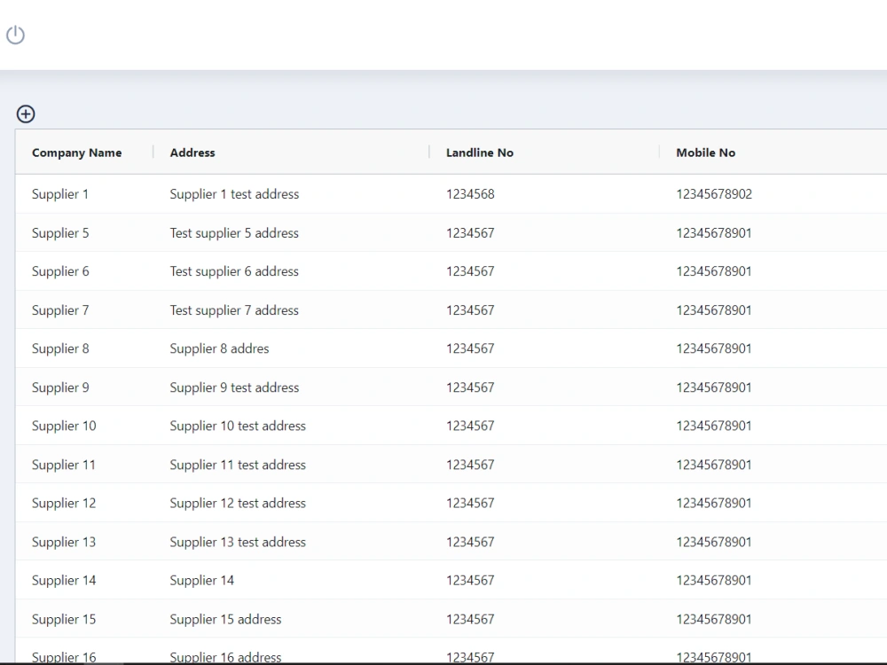Click address 'Supplier 9 test address'
Image resolution: width=887 pixels, height=665 pixels.
[234, 388]
